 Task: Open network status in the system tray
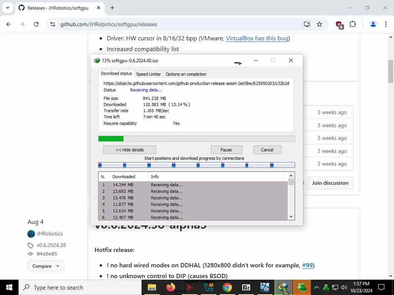tap(335, 287)
